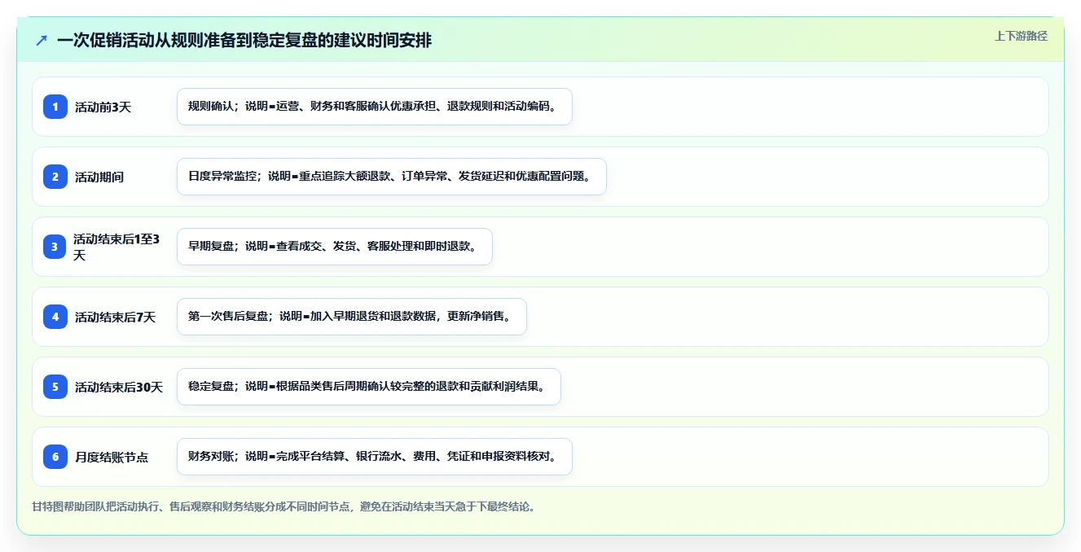Viewport: 1081px width, 552px height.
Task: Click the 活动结束后1至3天 label
Action: (116, 247)
